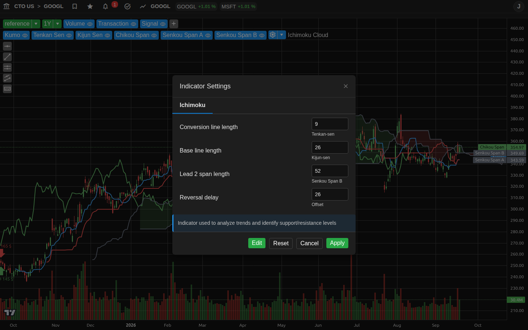Toggle Volume indicator visibility

tap(90, 24)
